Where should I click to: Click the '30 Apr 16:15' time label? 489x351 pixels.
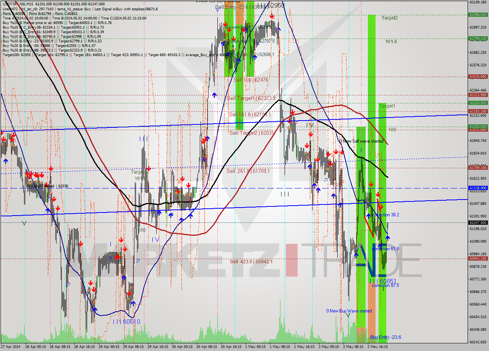click(230, 347)
